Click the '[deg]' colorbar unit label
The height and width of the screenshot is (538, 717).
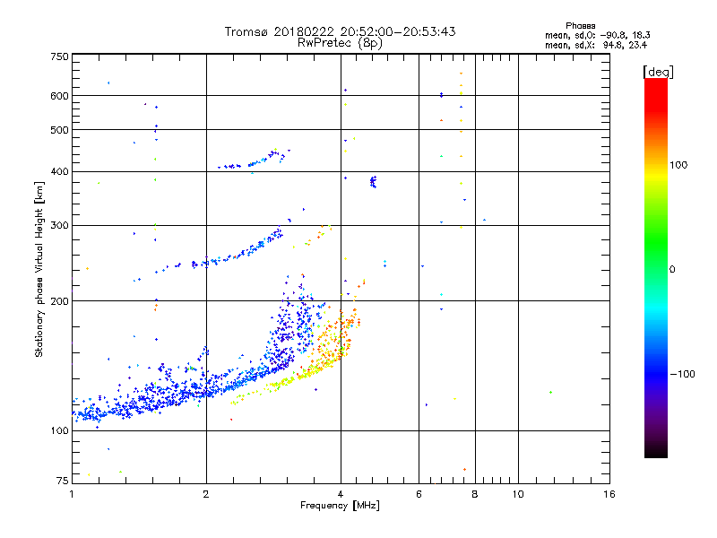[658, 72]
